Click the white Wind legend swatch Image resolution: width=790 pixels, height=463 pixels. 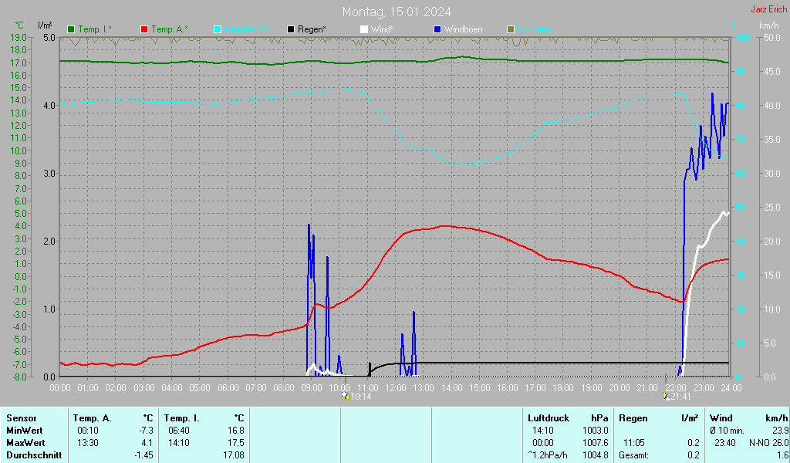click(364, 30)
